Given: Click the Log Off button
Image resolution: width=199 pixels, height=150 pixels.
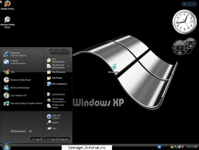Looking at the screenshot, I should [37, 139].
